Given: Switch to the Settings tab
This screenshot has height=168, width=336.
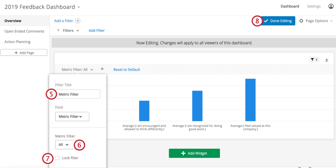Looking at the screenshot, I should (x=314, y=6).
